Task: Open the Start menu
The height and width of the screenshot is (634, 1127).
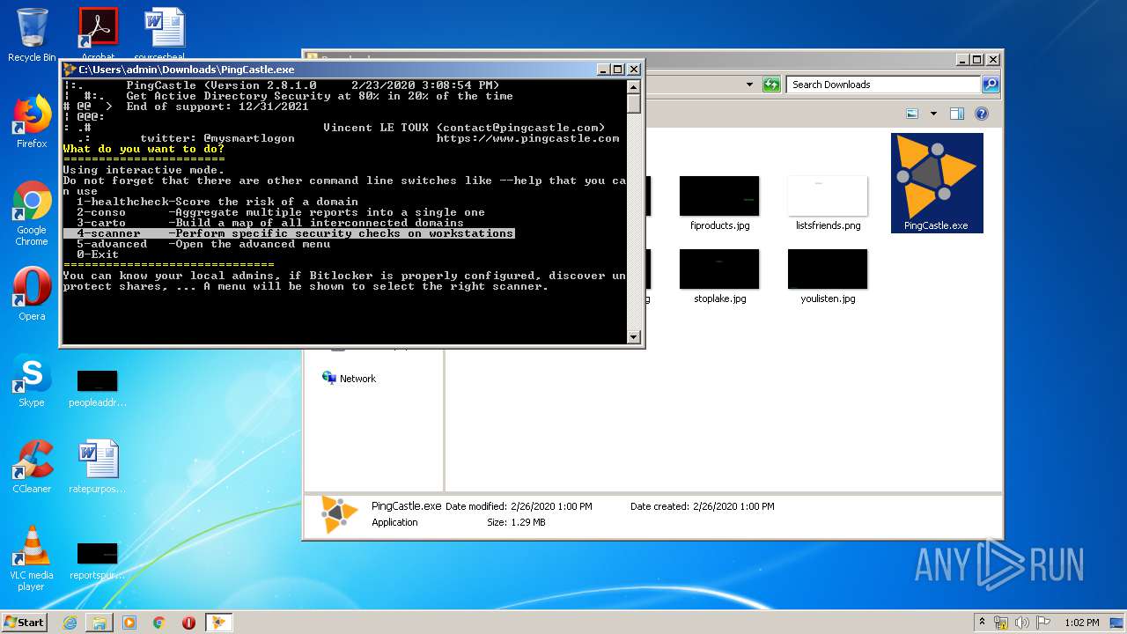Action: (x=25, y=623)
